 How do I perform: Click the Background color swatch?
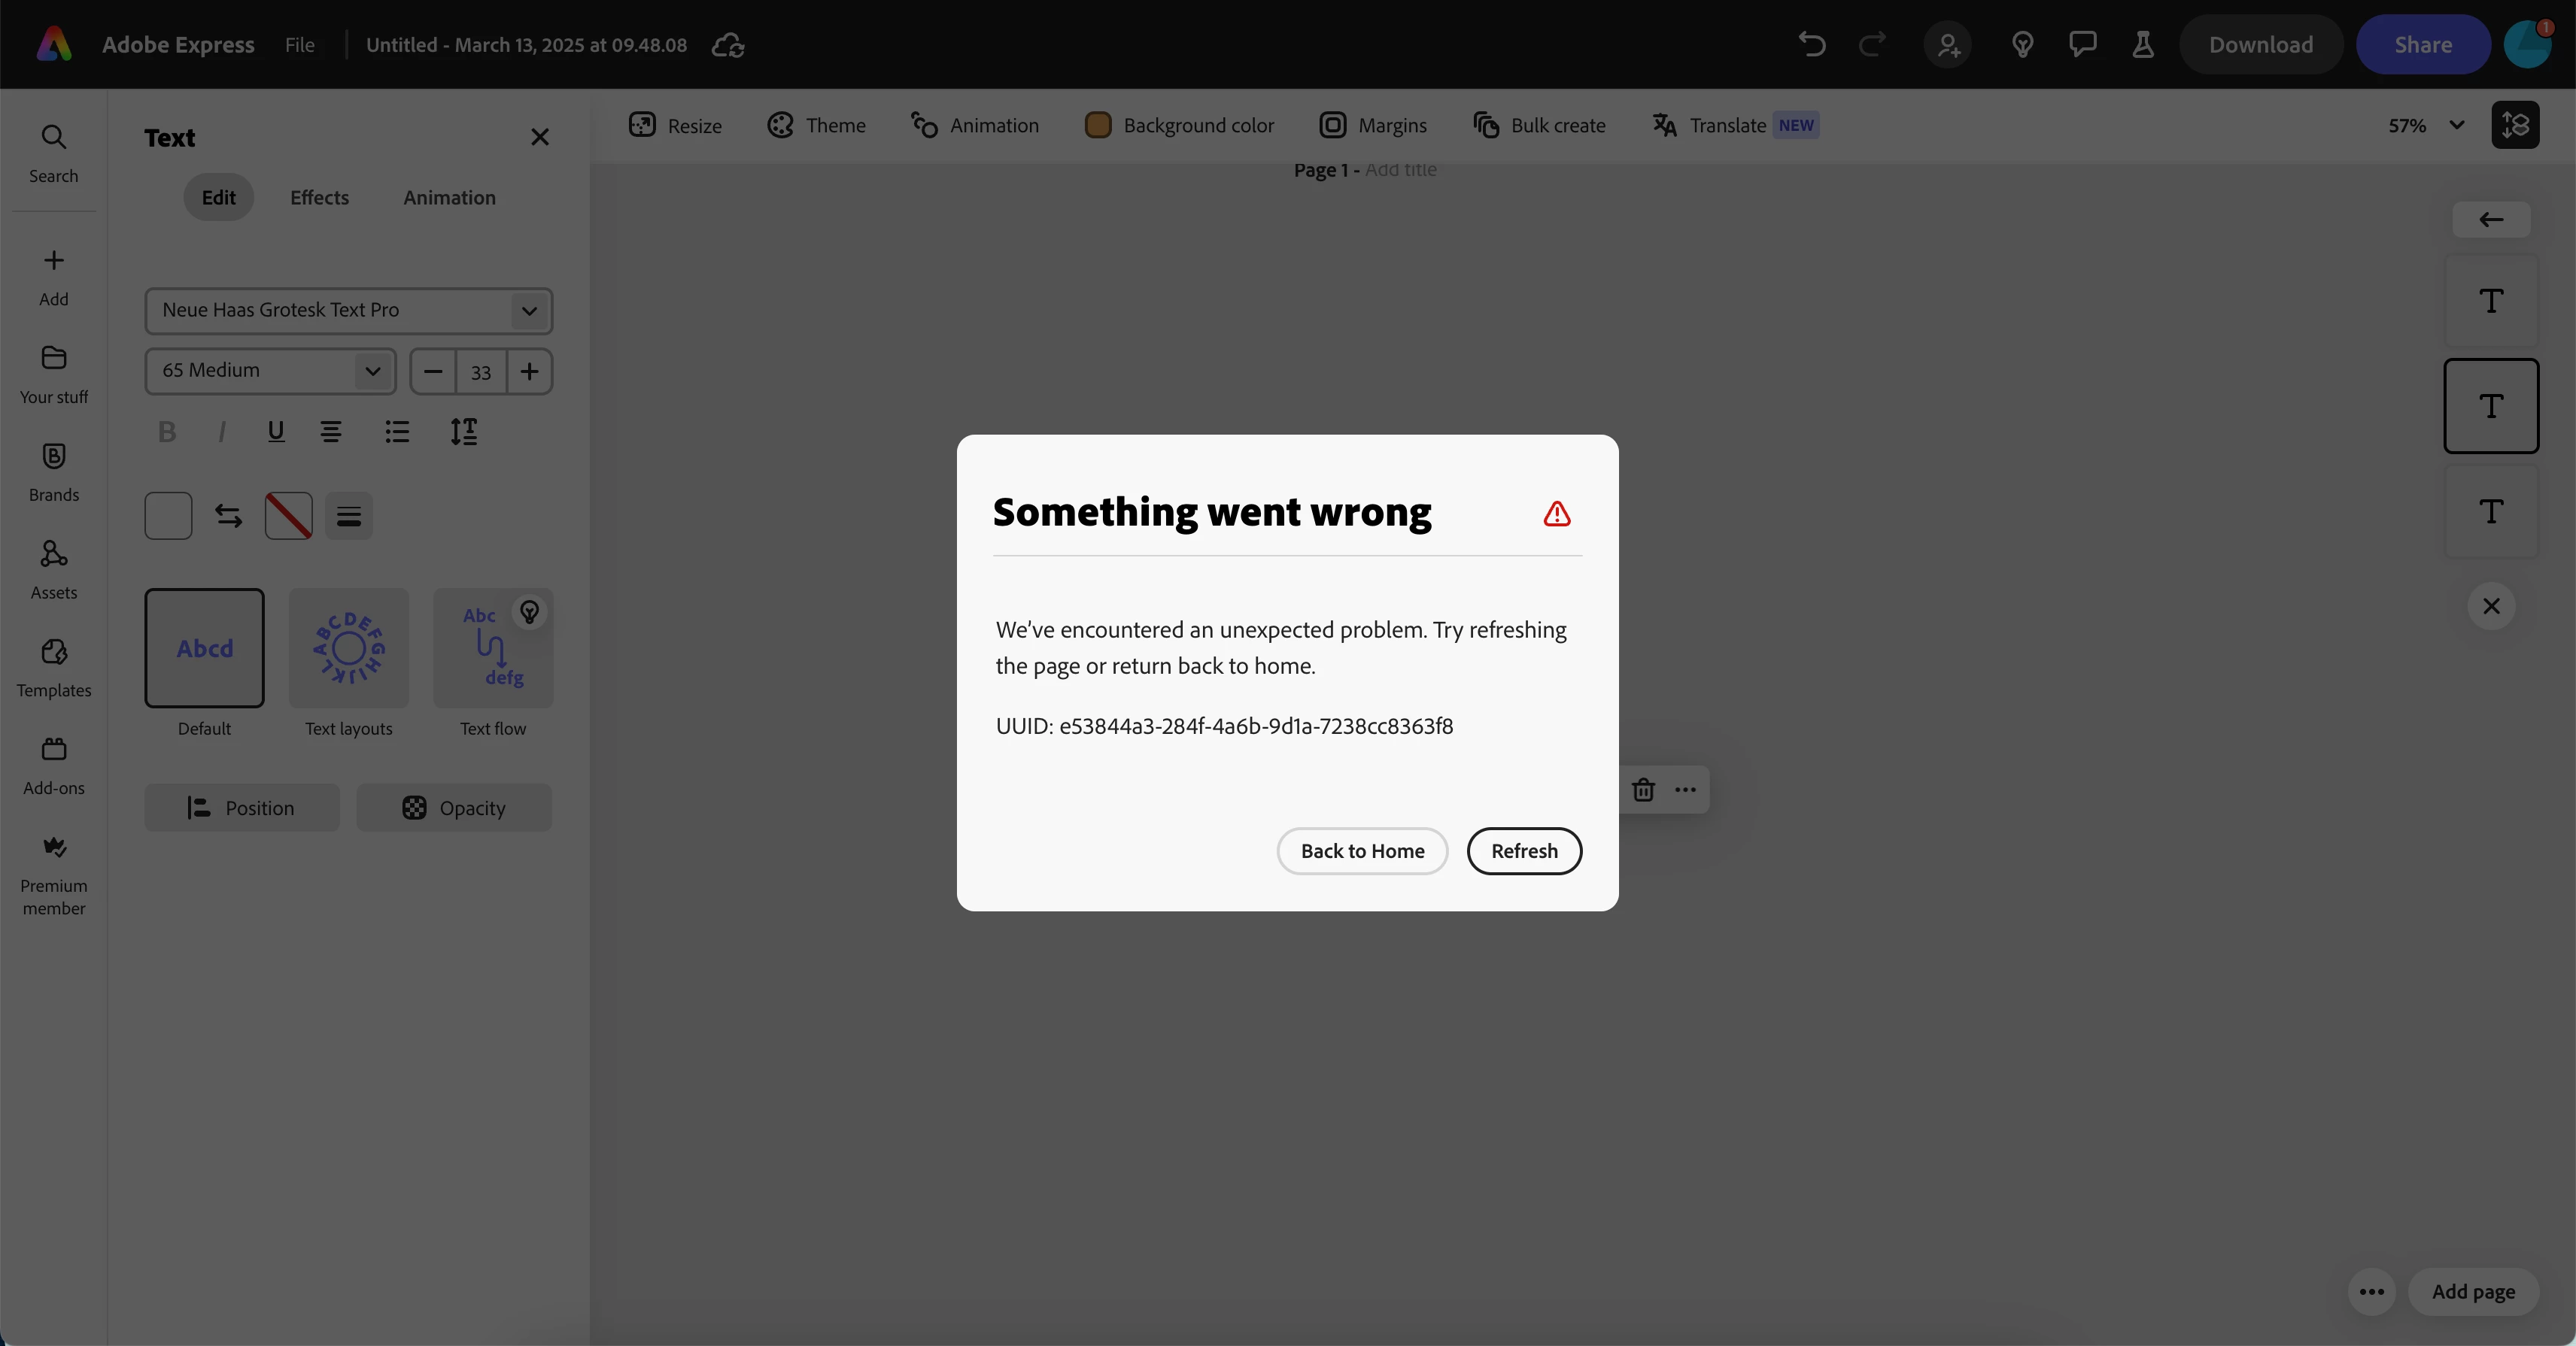point(1098,125)
